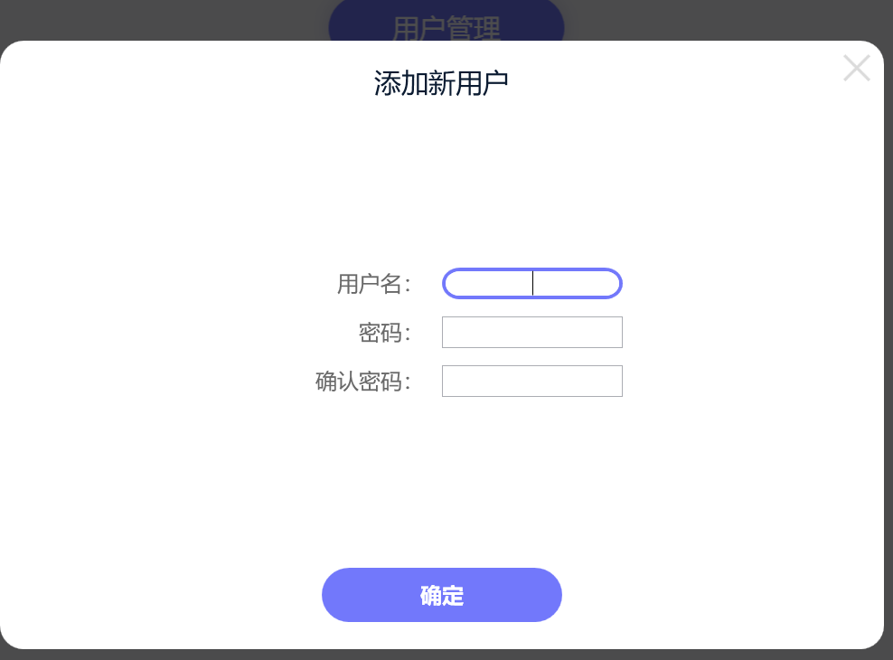Viewport: 893px width, 660px height.
Task: Click the blank space left of the 确定 button
Action: 161,595
